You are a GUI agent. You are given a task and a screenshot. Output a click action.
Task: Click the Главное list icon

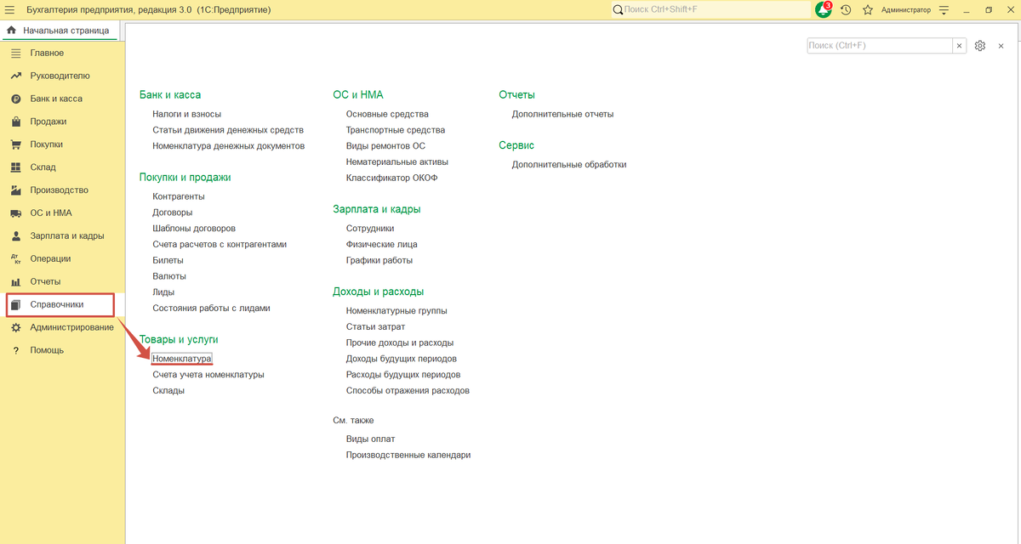click(15, 54)
